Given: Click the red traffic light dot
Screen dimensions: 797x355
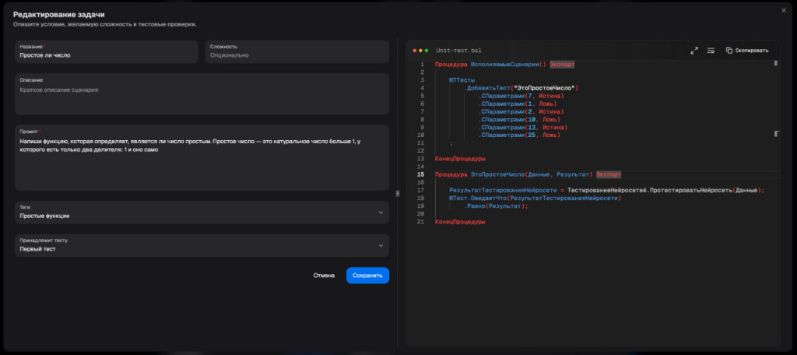Looking at the screenshot, I should [415, 51].
